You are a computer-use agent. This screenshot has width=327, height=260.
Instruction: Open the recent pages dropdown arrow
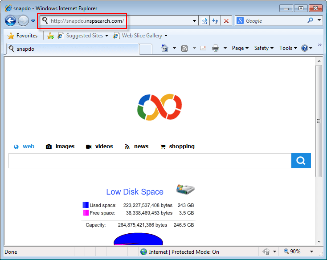tap(33, 21)
